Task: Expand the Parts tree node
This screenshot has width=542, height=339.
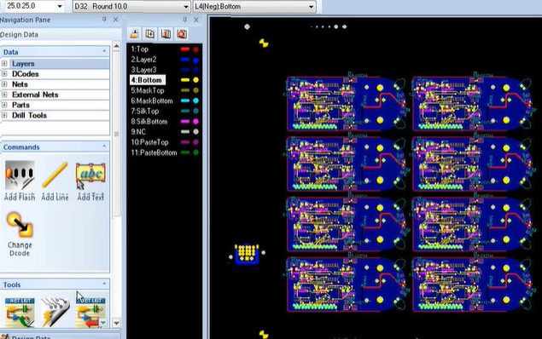Action: click(4, 105)
